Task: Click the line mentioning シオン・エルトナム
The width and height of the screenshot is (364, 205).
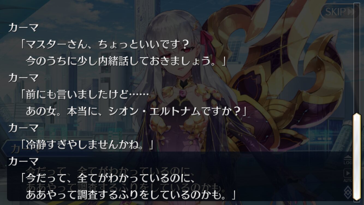Action: (136, 111)
